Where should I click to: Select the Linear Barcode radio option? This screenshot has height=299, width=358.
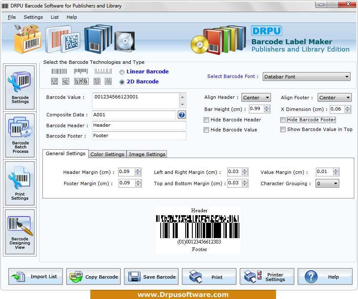point(122,72)
